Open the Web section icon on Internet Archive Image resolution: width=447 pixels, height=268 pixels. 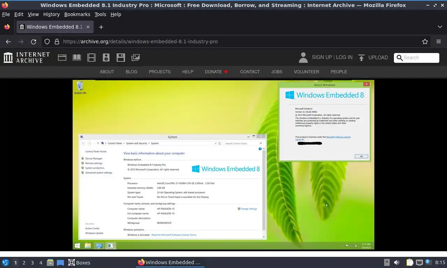(62, 58)
